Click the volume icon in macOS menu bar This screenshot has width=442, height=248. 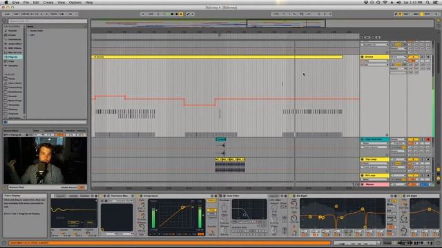coord(398,3)
